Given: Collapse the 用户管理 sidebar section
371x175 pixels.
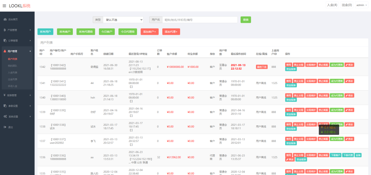Looking at the screenshot, I should click(x=30, y=51).
